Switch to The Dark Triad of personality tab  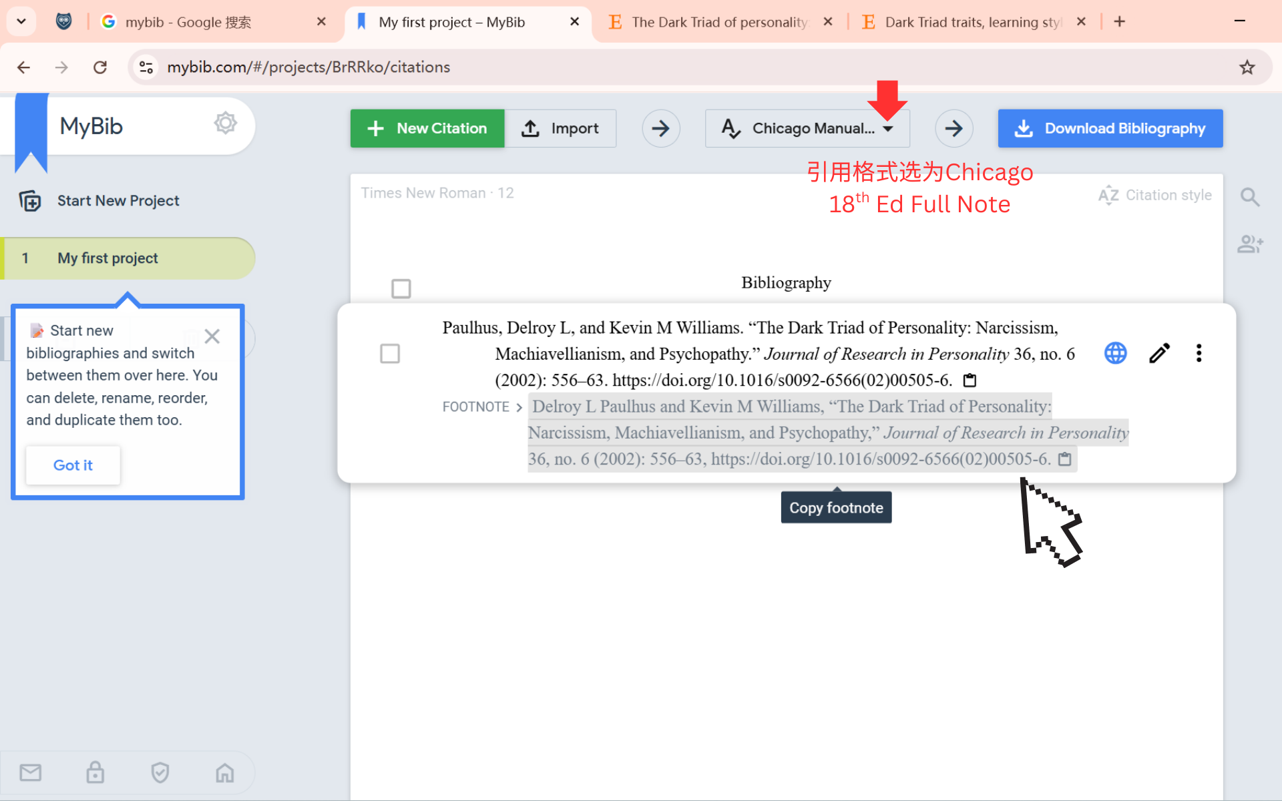pyautogui.click(x=718, y=22)
